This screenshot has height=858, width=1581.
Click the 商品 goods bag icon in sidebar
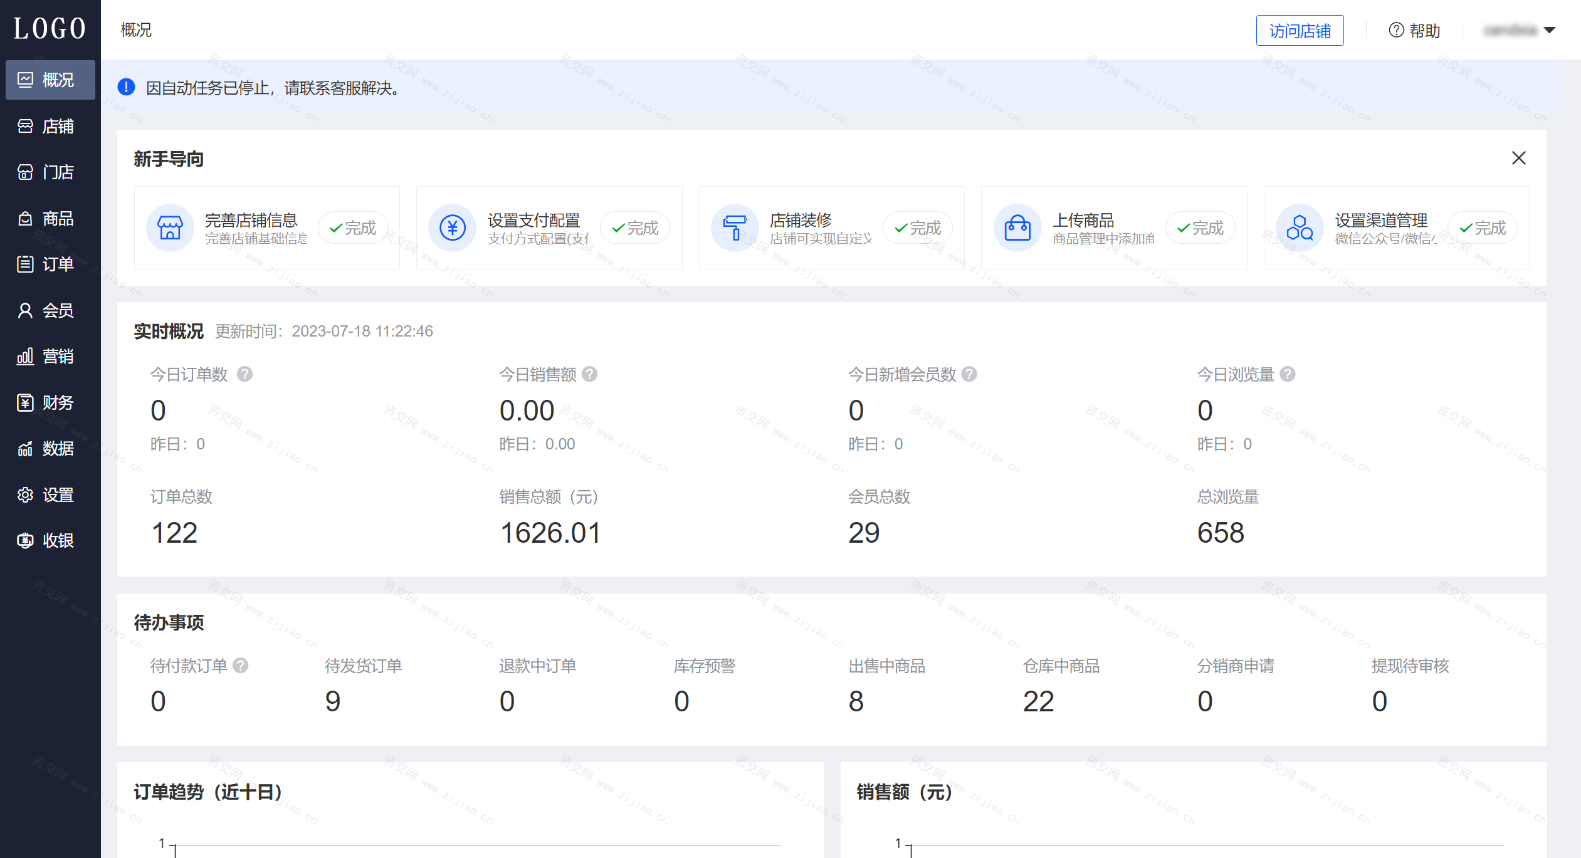click(25, 218)
